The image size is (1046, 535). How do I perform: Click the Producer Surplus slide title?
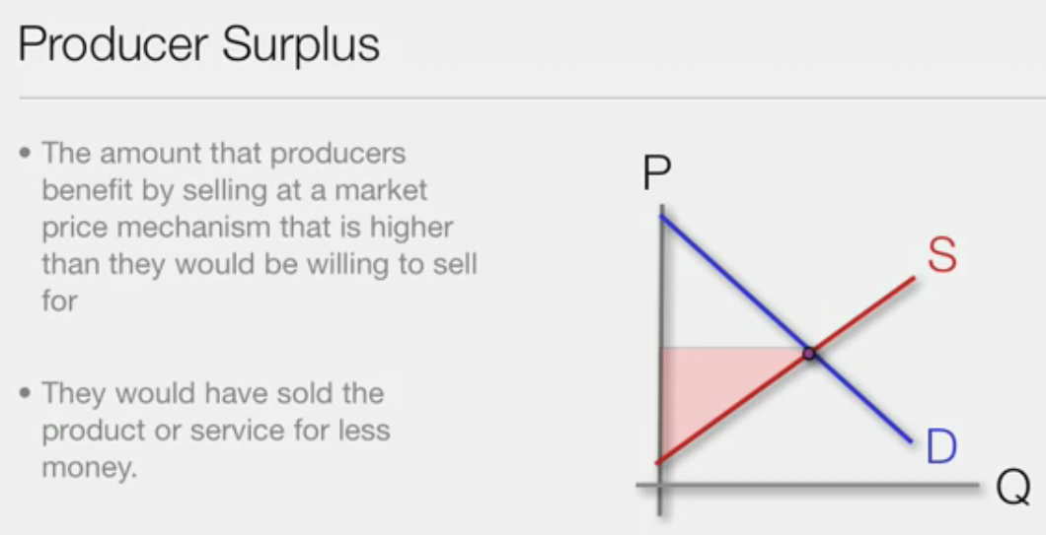[198, 45]
